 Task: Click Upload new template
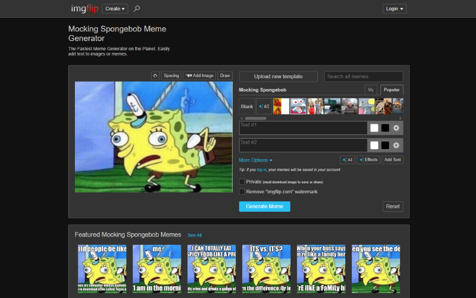[x=278, y=77]
